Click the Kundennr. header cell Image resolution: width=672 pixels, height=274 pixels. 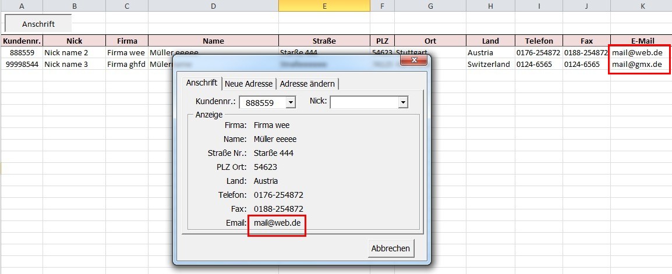click(22, 41)
